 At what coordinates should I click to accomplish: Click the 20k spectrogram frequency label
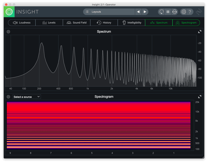click(x=197, y=102)
